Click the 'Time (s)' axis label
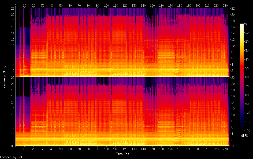The image size is (253, 159). pyautogui.click(x=122, y=154)
